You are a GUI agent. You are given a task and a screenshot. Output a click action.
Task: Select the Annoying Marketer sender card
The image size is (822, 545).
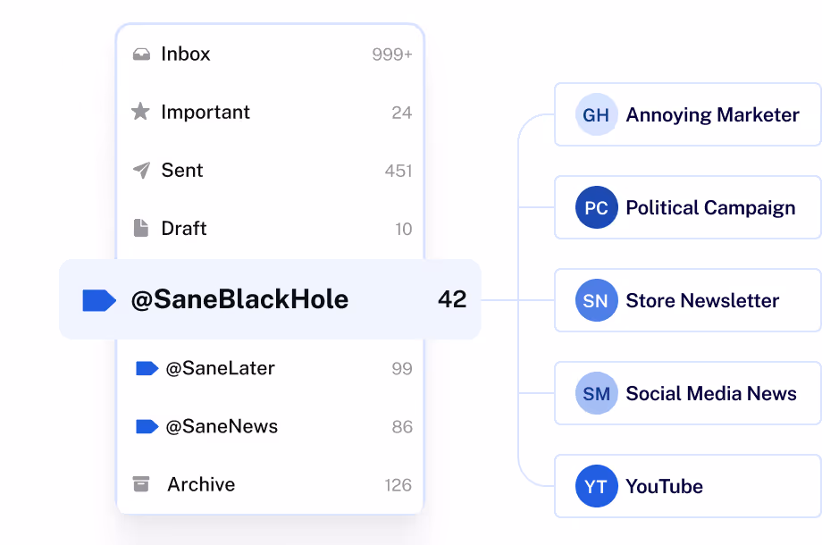coord(688,114)
